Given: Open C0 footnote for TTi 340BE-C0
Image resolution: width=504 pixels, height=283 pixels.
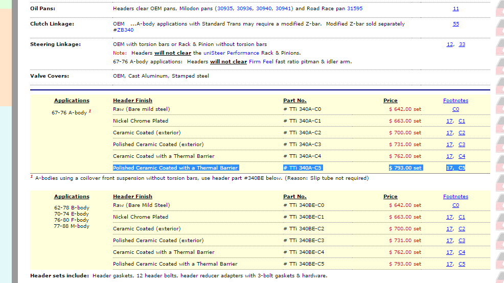Looking at the screenshot, I should [x=456, y=205].
